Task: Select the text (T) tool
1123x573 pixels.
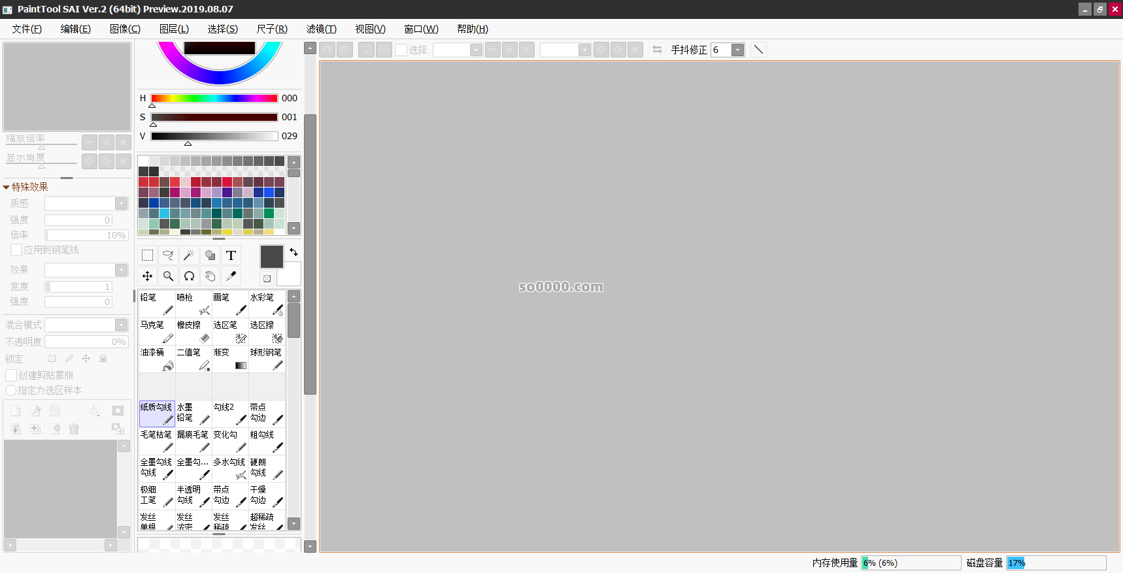Action: (x=231, y=255)
